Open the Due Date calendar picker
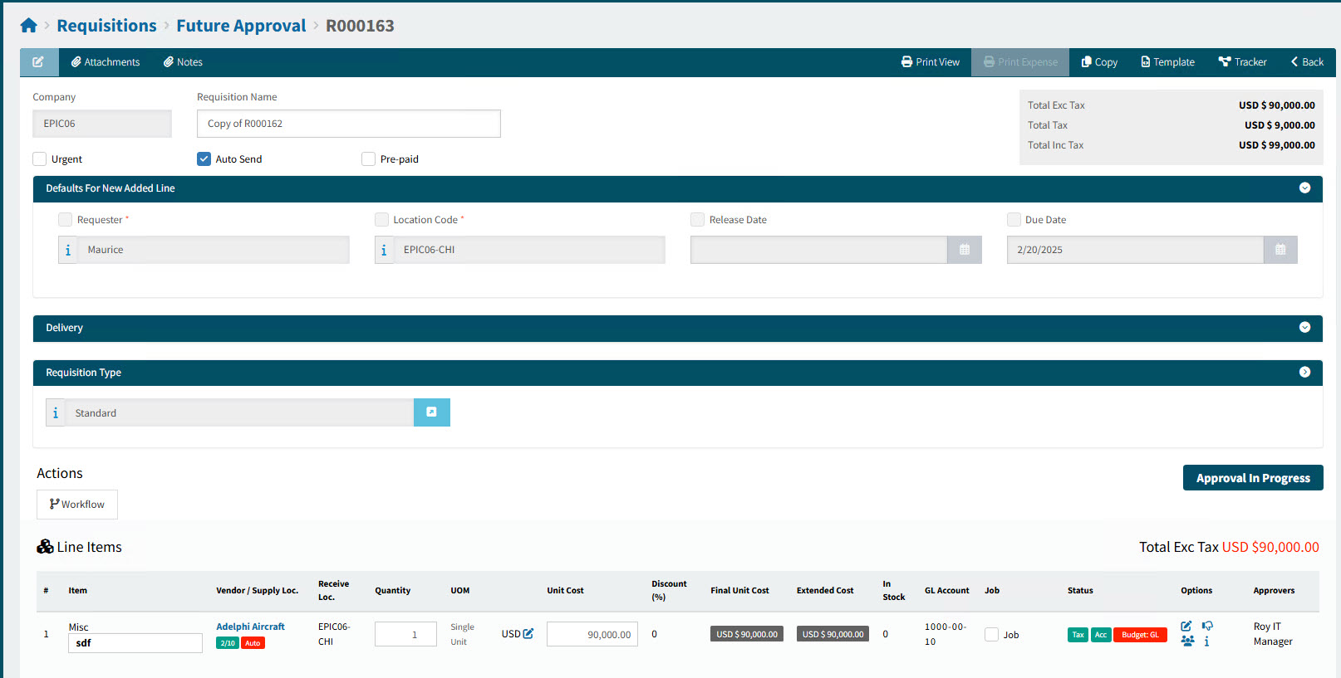This screenshot has width=1341, height=678. pos(1280,250)
